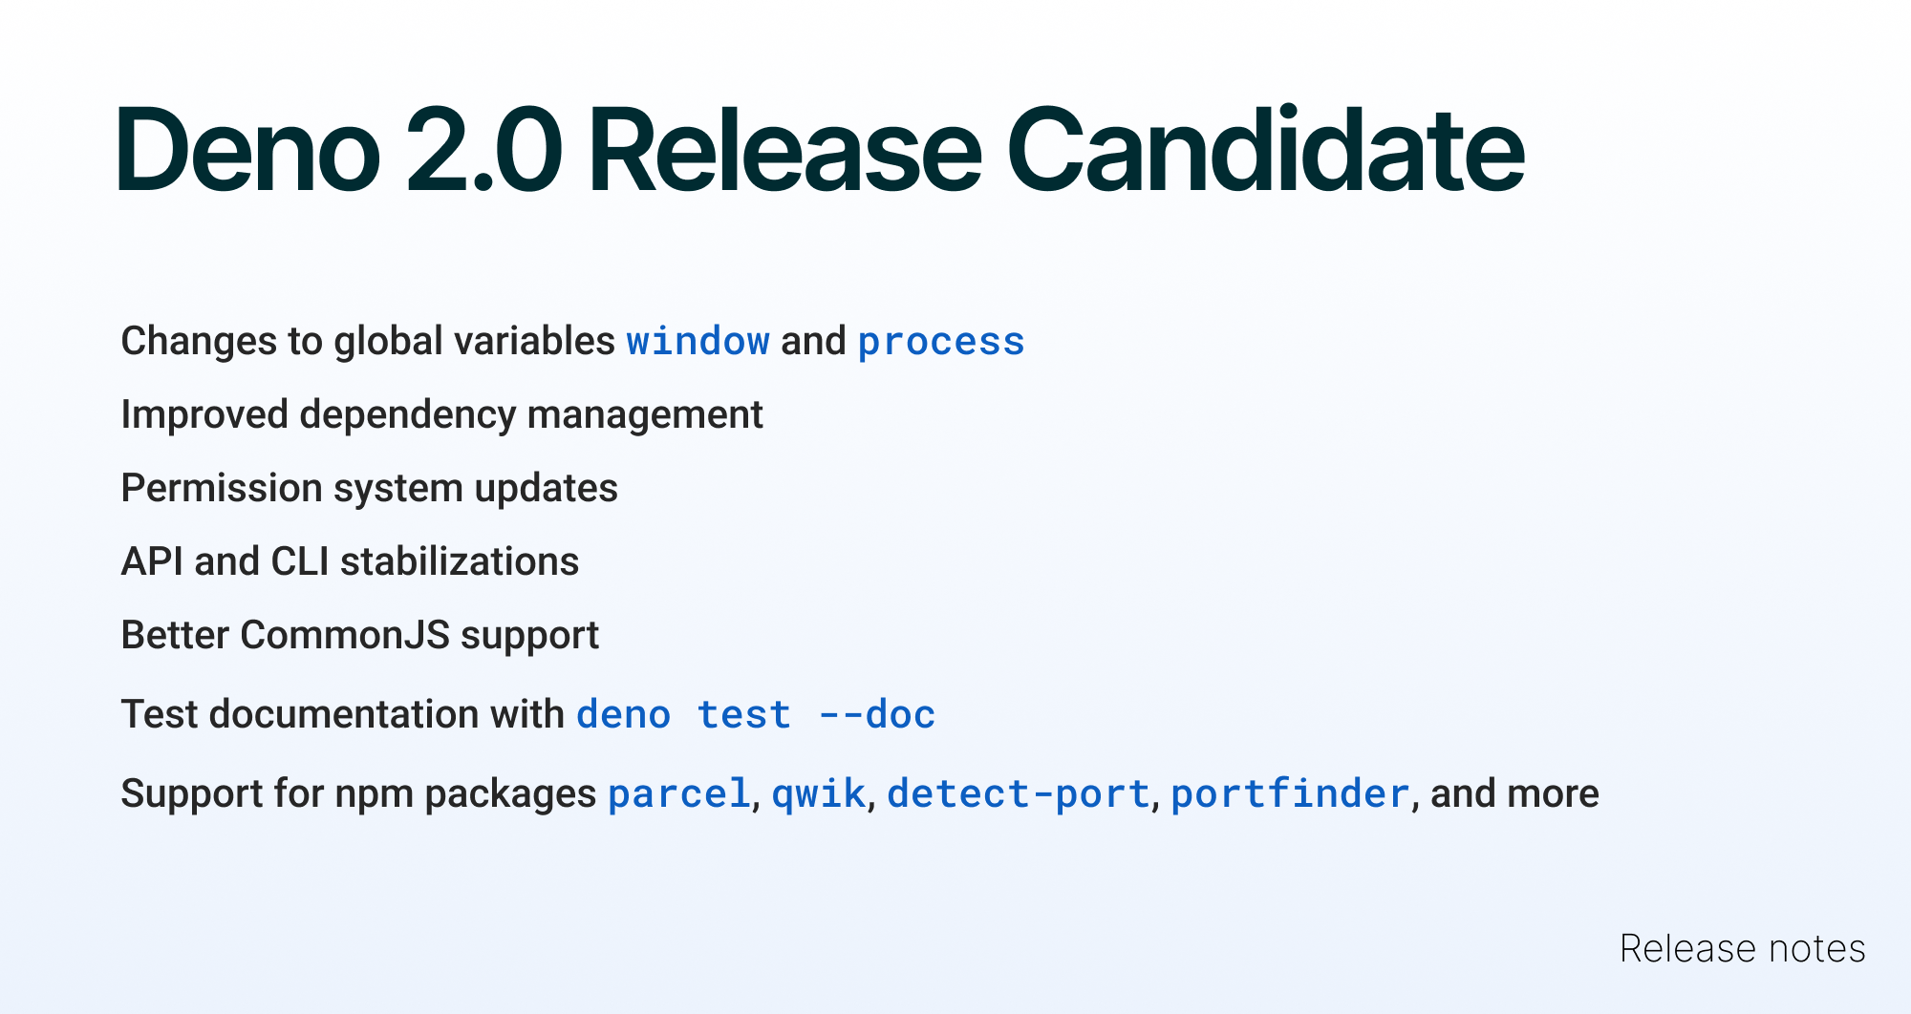This screenshot has width=1911, height=1014.
Task: Click the 'Changes to global variables' text
Action: 368,342
